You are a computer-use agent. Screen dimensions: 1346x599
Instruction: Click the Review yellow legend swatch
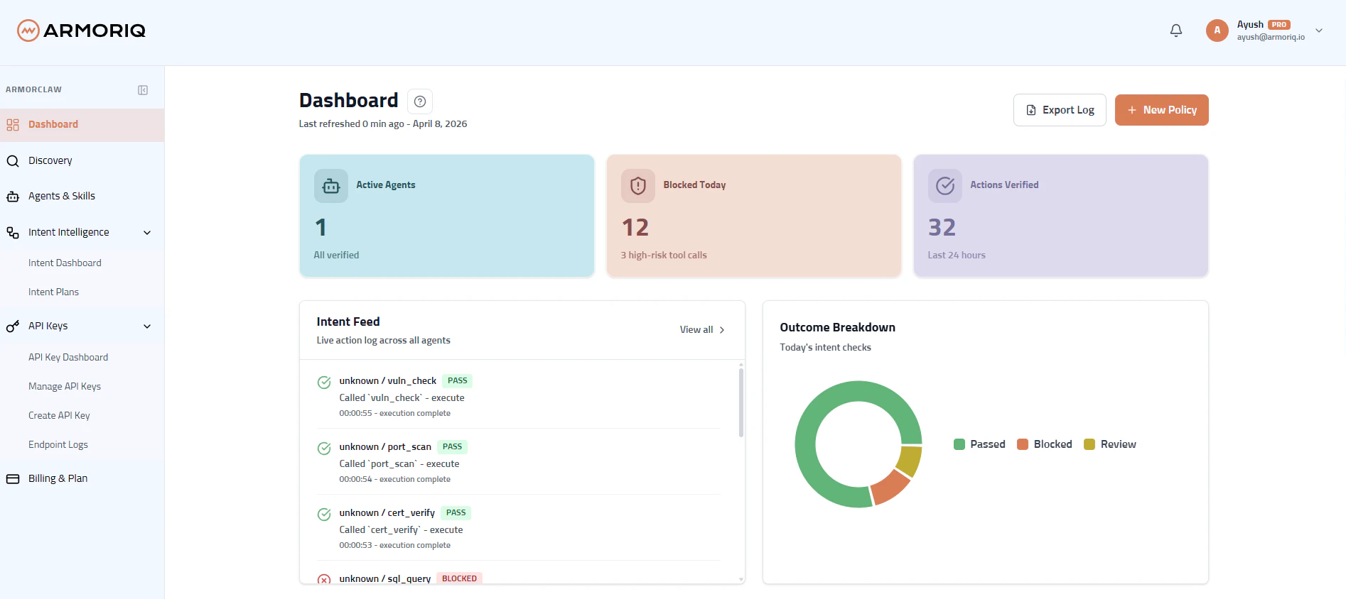point(1089,444)
